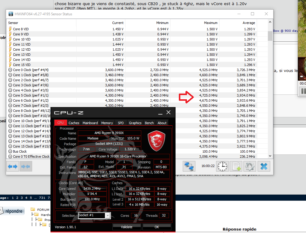Go to forum page 731 link
The image size is (306, 233).
[42, 198]
